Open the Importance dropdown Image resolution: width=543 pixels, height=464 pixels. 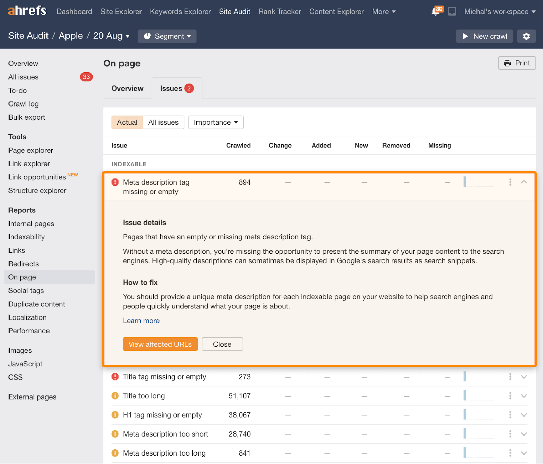(216, 122)
